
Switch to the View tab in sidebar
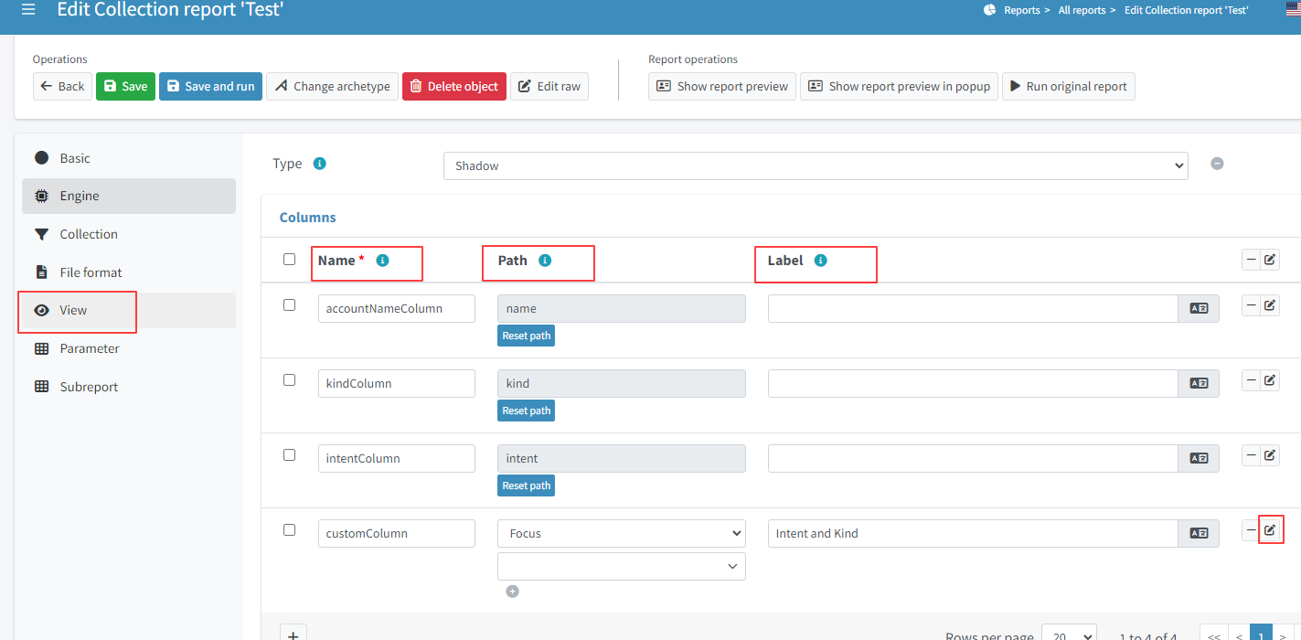pyautogui.click(x=74, y=311)
